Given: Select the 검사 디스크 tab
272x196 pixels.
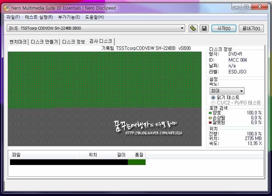Looking at the screenshot, I should tap(101, 41).
